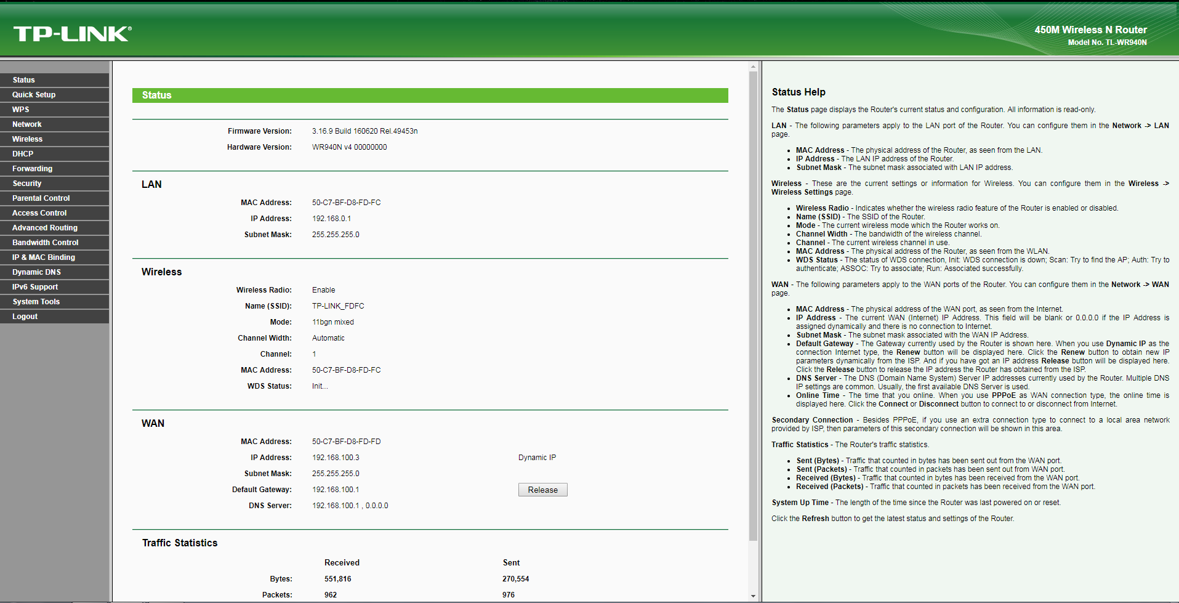Image resolution: width=1179 pixels, height=603 pixels.
Task: Click Wireless Radio value Enable
Action: coord(323,290)
